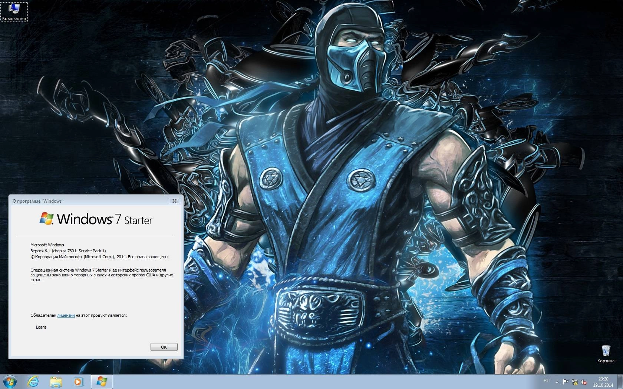Open the clock showing 23:20
Image resolution: width=623 pixels, height=389 pixels.
click(x=603, y=382)
